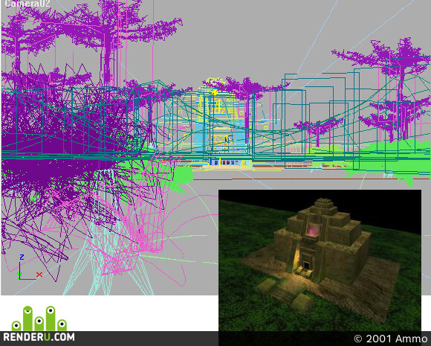This screenshot has height=346, width=431.
Task: Click the red X axis marker
Action: (x=39, y=275)
